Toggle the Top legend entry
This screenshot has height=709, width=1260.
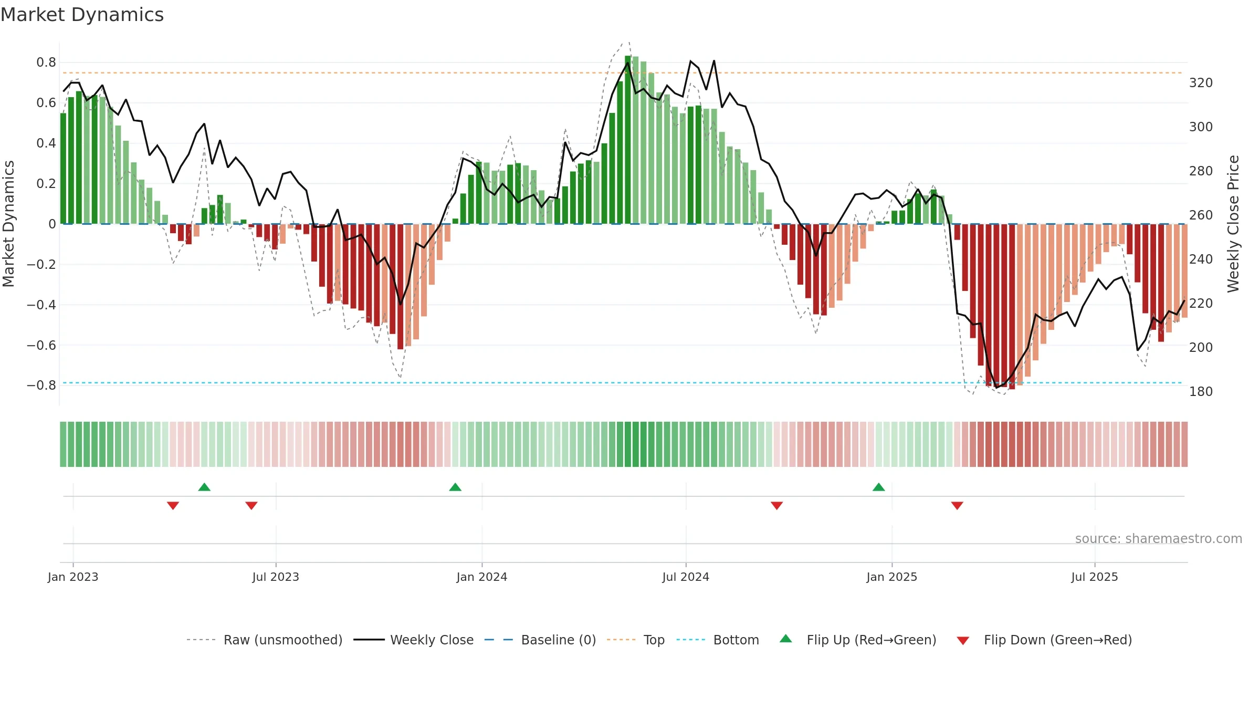tap(636, 640)
